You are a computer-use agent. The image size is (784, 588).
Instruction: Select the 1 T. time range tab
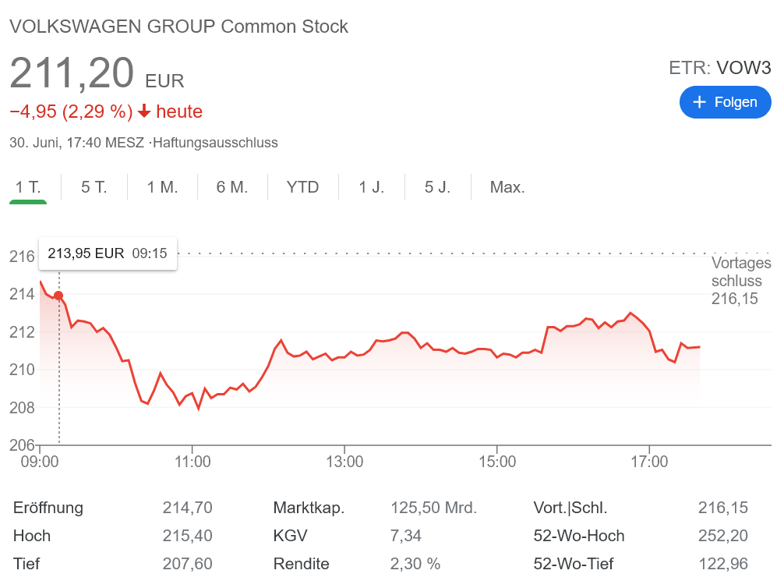click(x=28, y=187)
